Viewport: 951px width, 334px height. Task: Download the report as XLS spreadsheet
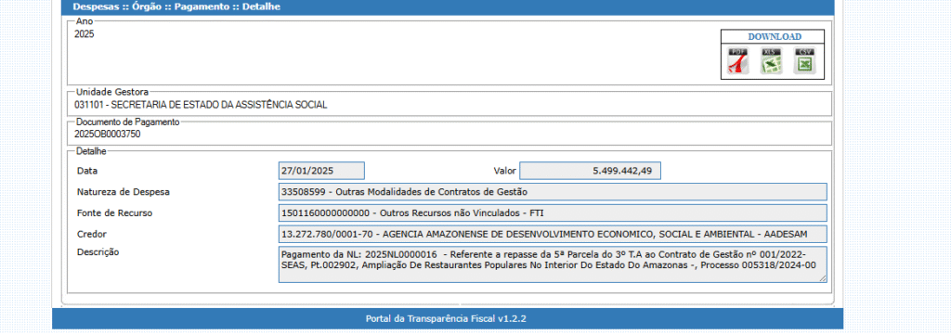coord(772,61)
